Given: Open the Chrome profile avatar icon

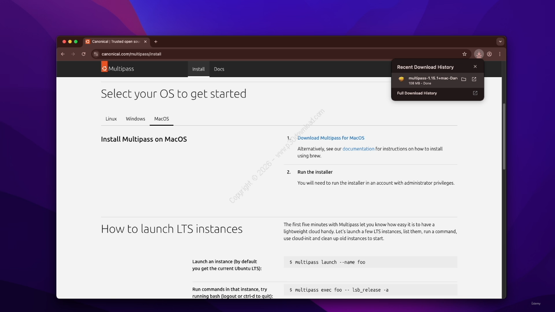Looking at the screenshot, I should click(490, 54).
